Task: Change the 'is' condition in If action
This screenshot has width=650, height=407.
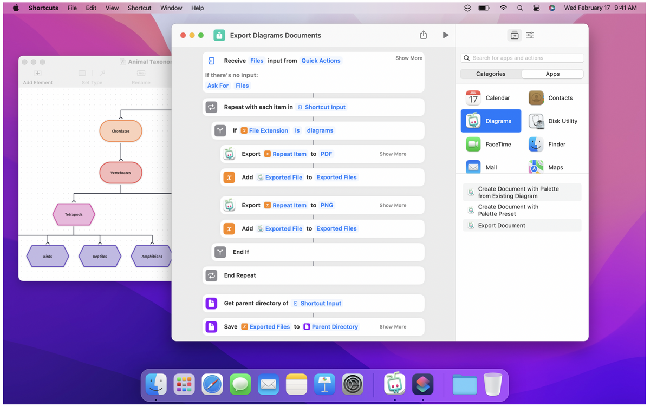Action: [x=297, y=130]
